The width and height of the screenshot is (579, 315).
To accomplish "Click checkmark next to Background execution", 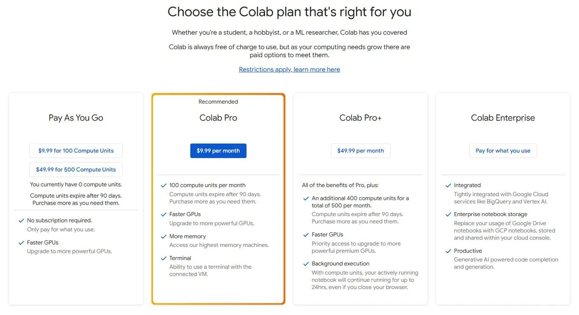I will pyautogui.click(x=306, y=264).
